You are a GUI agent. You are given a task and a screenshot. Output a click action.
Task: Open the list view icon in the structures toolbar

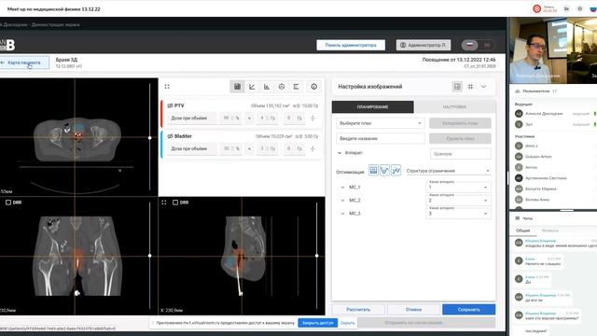point(296,87)
